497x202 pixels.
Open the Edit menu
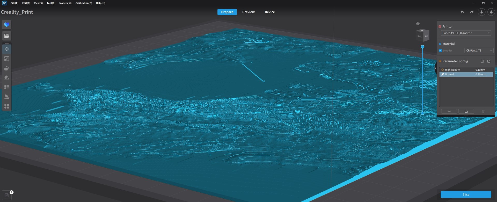click(26, 3)
